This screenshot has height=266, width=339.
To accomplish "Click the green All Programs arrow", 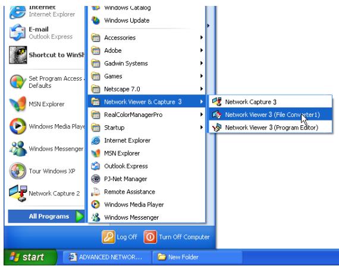I will [x=80, y=216].
